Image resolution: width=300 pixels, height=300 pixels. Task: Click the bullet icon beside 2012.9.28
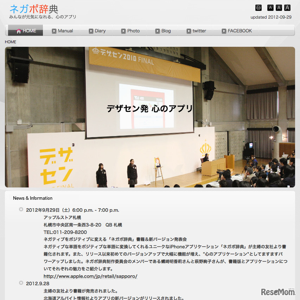(21, 283)
